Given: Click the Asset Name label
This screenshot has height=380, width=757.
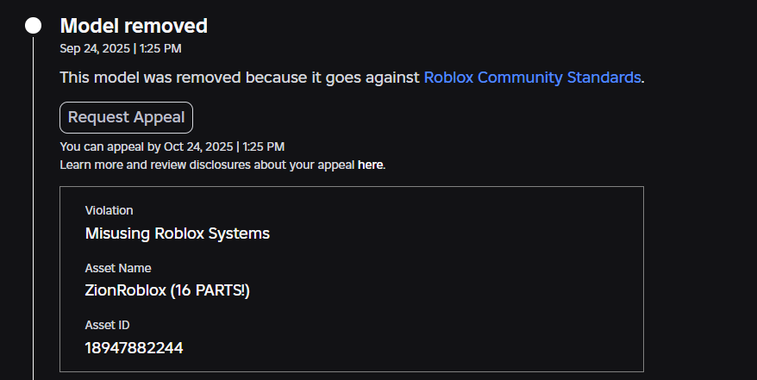Looking at the screenshot, I should 118,268.
